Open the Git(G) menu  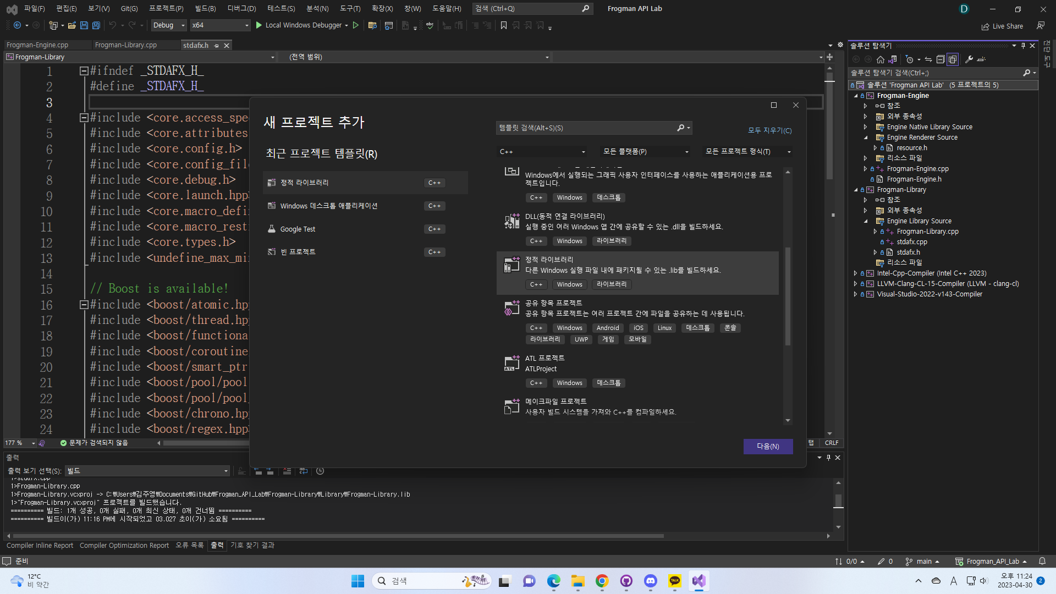point(129,8)
